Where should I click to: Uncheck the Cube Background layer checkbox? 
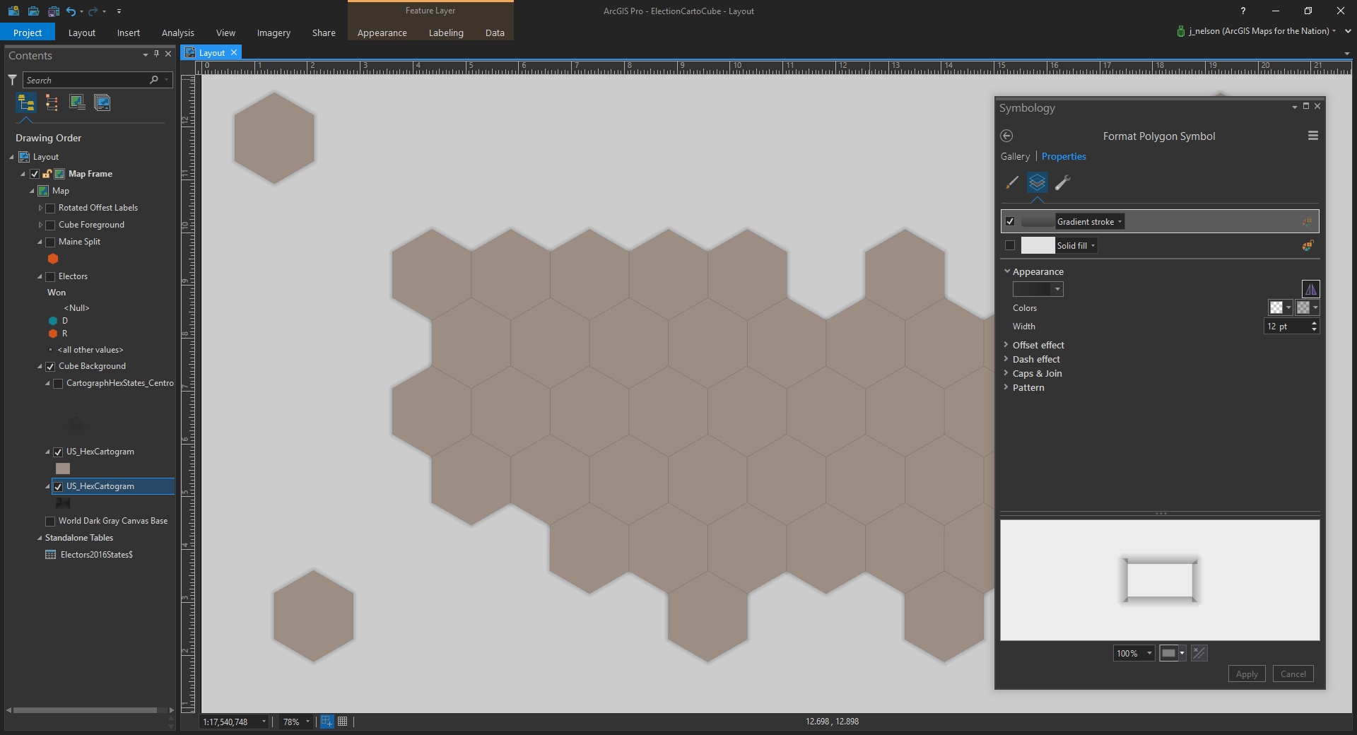(50, 366)
